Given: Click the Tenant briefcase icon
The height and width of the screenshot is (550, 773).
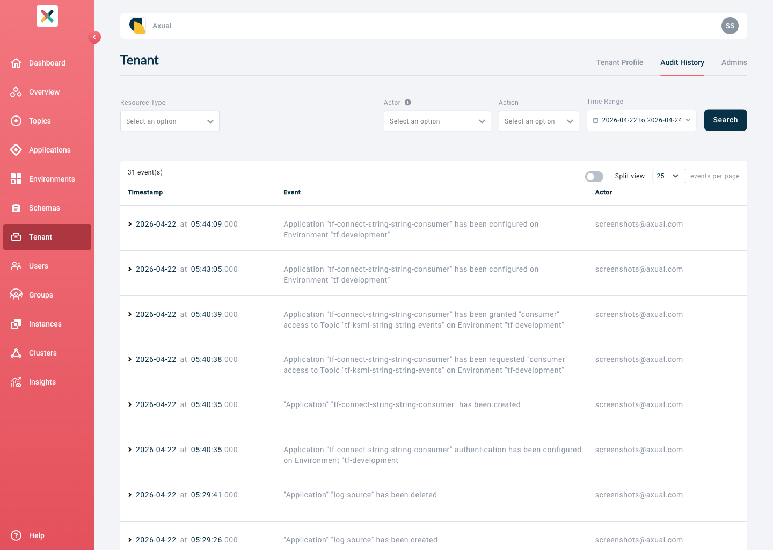Looking at the screenshot, I should 16,237.
